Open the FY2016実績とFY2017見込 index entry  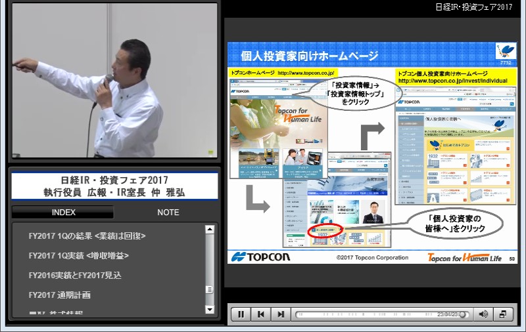75,276
